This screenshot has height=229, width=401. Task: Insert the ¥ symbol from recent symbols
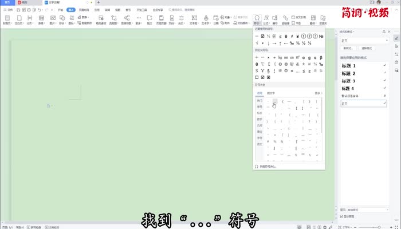point(298,36)
